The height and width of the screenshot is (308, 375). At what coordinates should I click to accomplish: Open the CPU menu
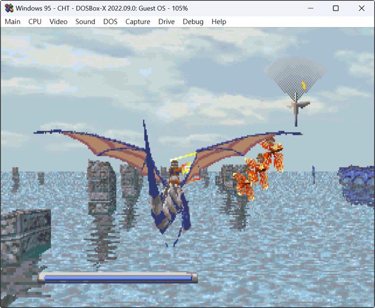(x=35, y=22)
